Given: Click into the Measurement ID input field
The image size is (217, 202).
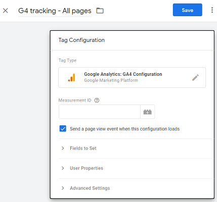Looking at the screenshot, I should pyautogui.click(x=100, y=112).
